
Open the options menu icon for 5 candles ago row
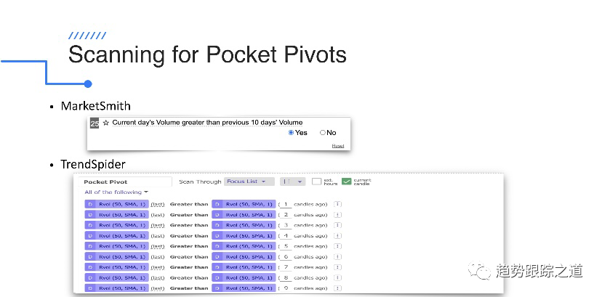(x=337, y=246)
